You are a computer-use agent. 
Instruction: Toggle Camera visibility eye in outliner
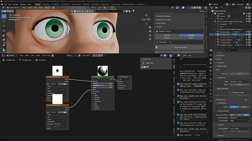[247, 16]
